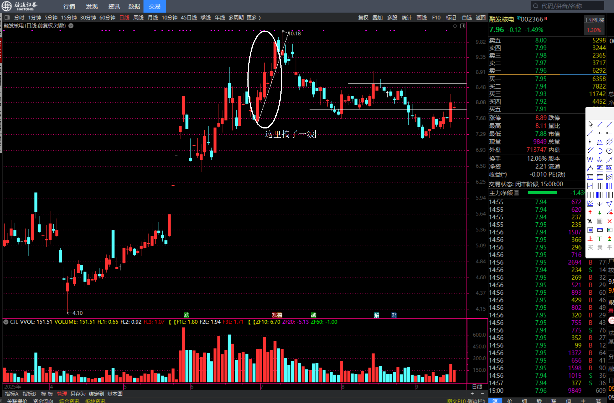Click the red 上 marker icon
The height and width of the screenshot is (403, 614).
(x=590, y=239)
